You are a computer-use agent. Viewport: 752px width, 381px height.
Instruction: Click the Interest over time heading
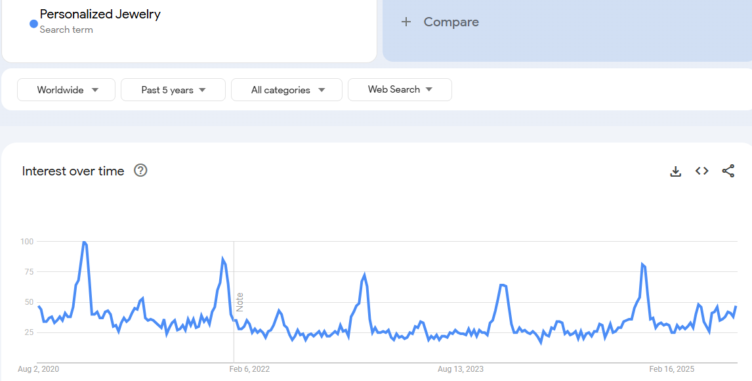coord(73,171)
